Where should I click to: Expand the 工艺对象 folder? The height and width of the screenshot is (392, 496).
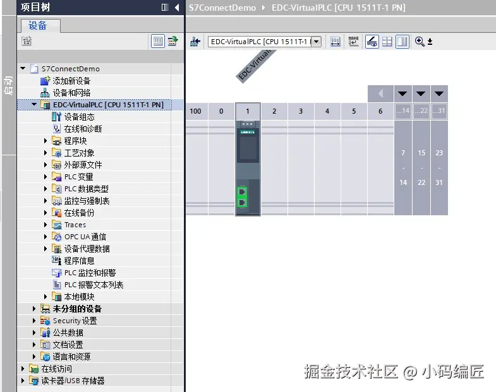(45, 153)
